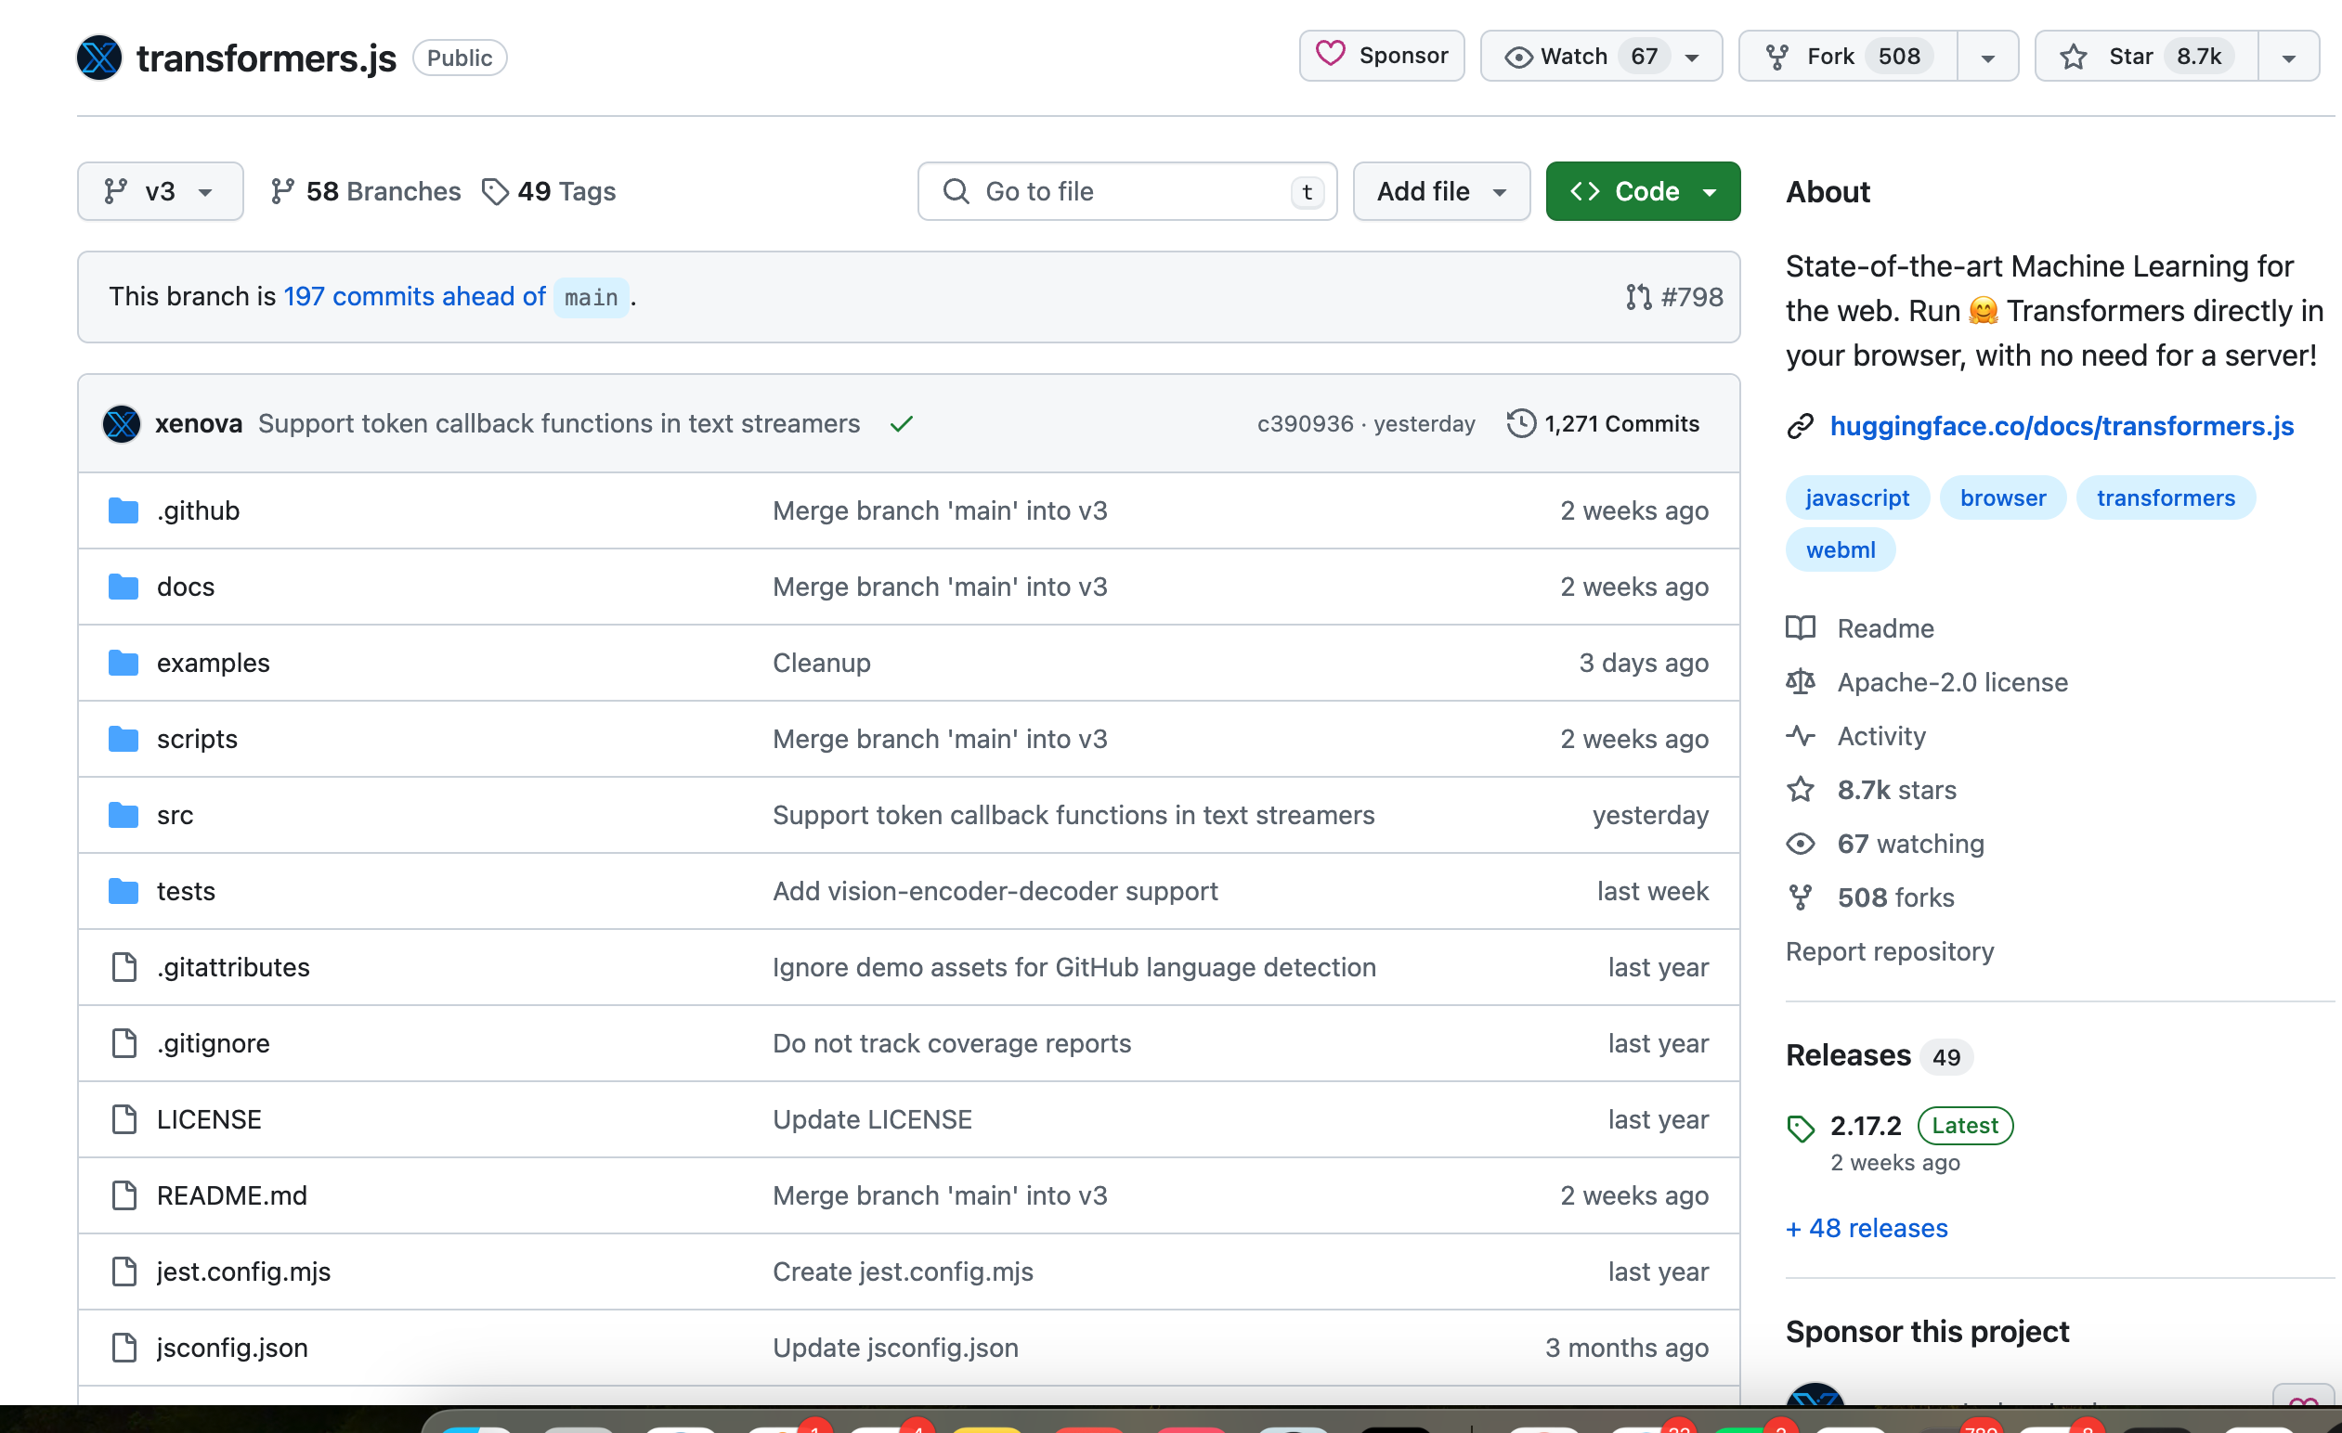Screen dimensions: 2342x1433
Task: Open the Star lists dropdown
Action: [2289, 57]
